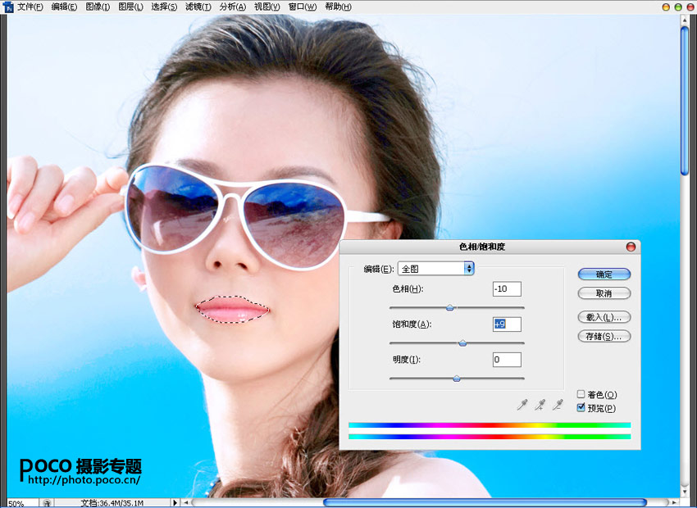Open the 图像 (Image) menu

(98, 7)
